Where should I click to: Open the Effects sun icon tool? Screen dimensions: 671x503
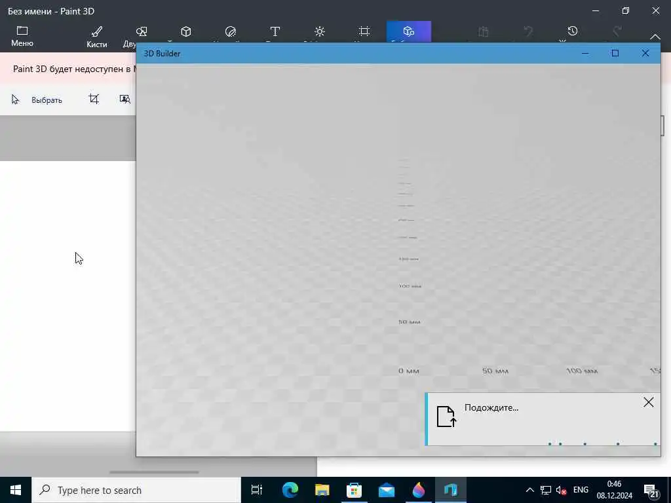pos(319,31)
